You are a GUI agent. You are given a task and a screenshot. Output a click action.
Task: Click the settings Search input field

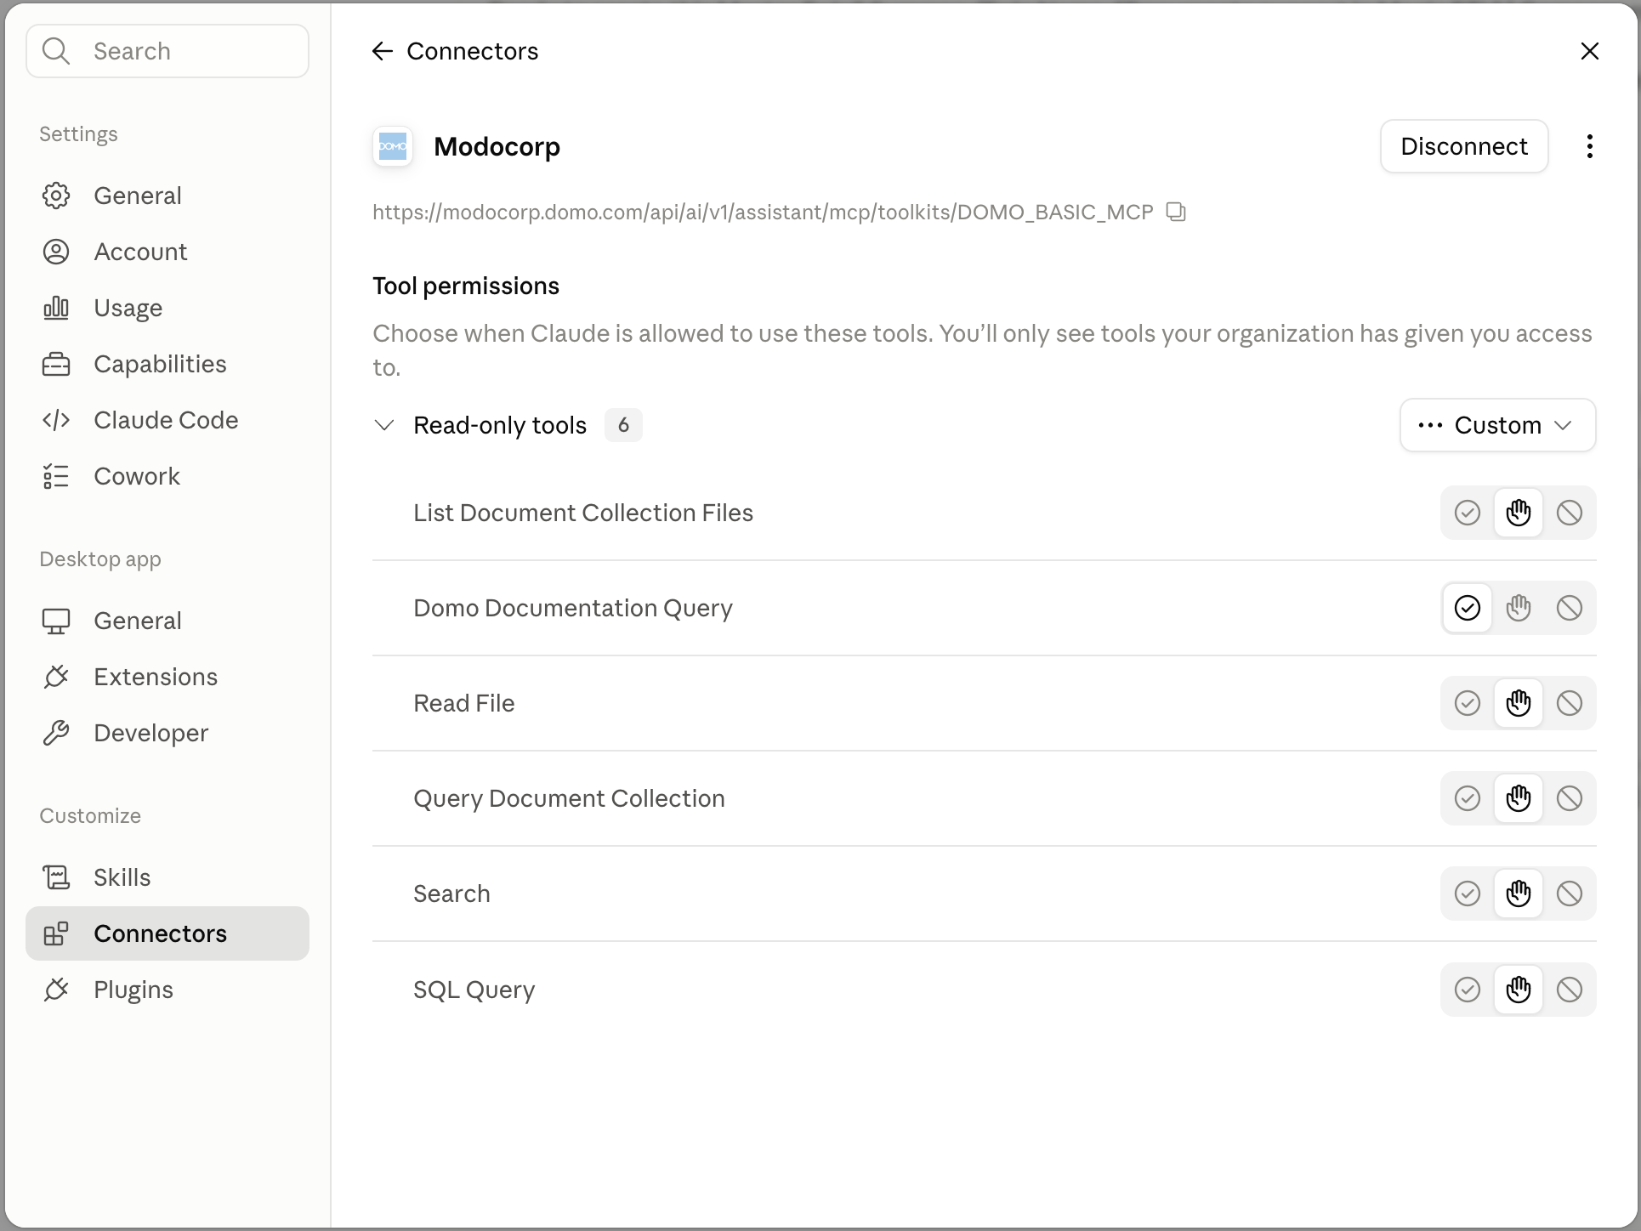168,51
